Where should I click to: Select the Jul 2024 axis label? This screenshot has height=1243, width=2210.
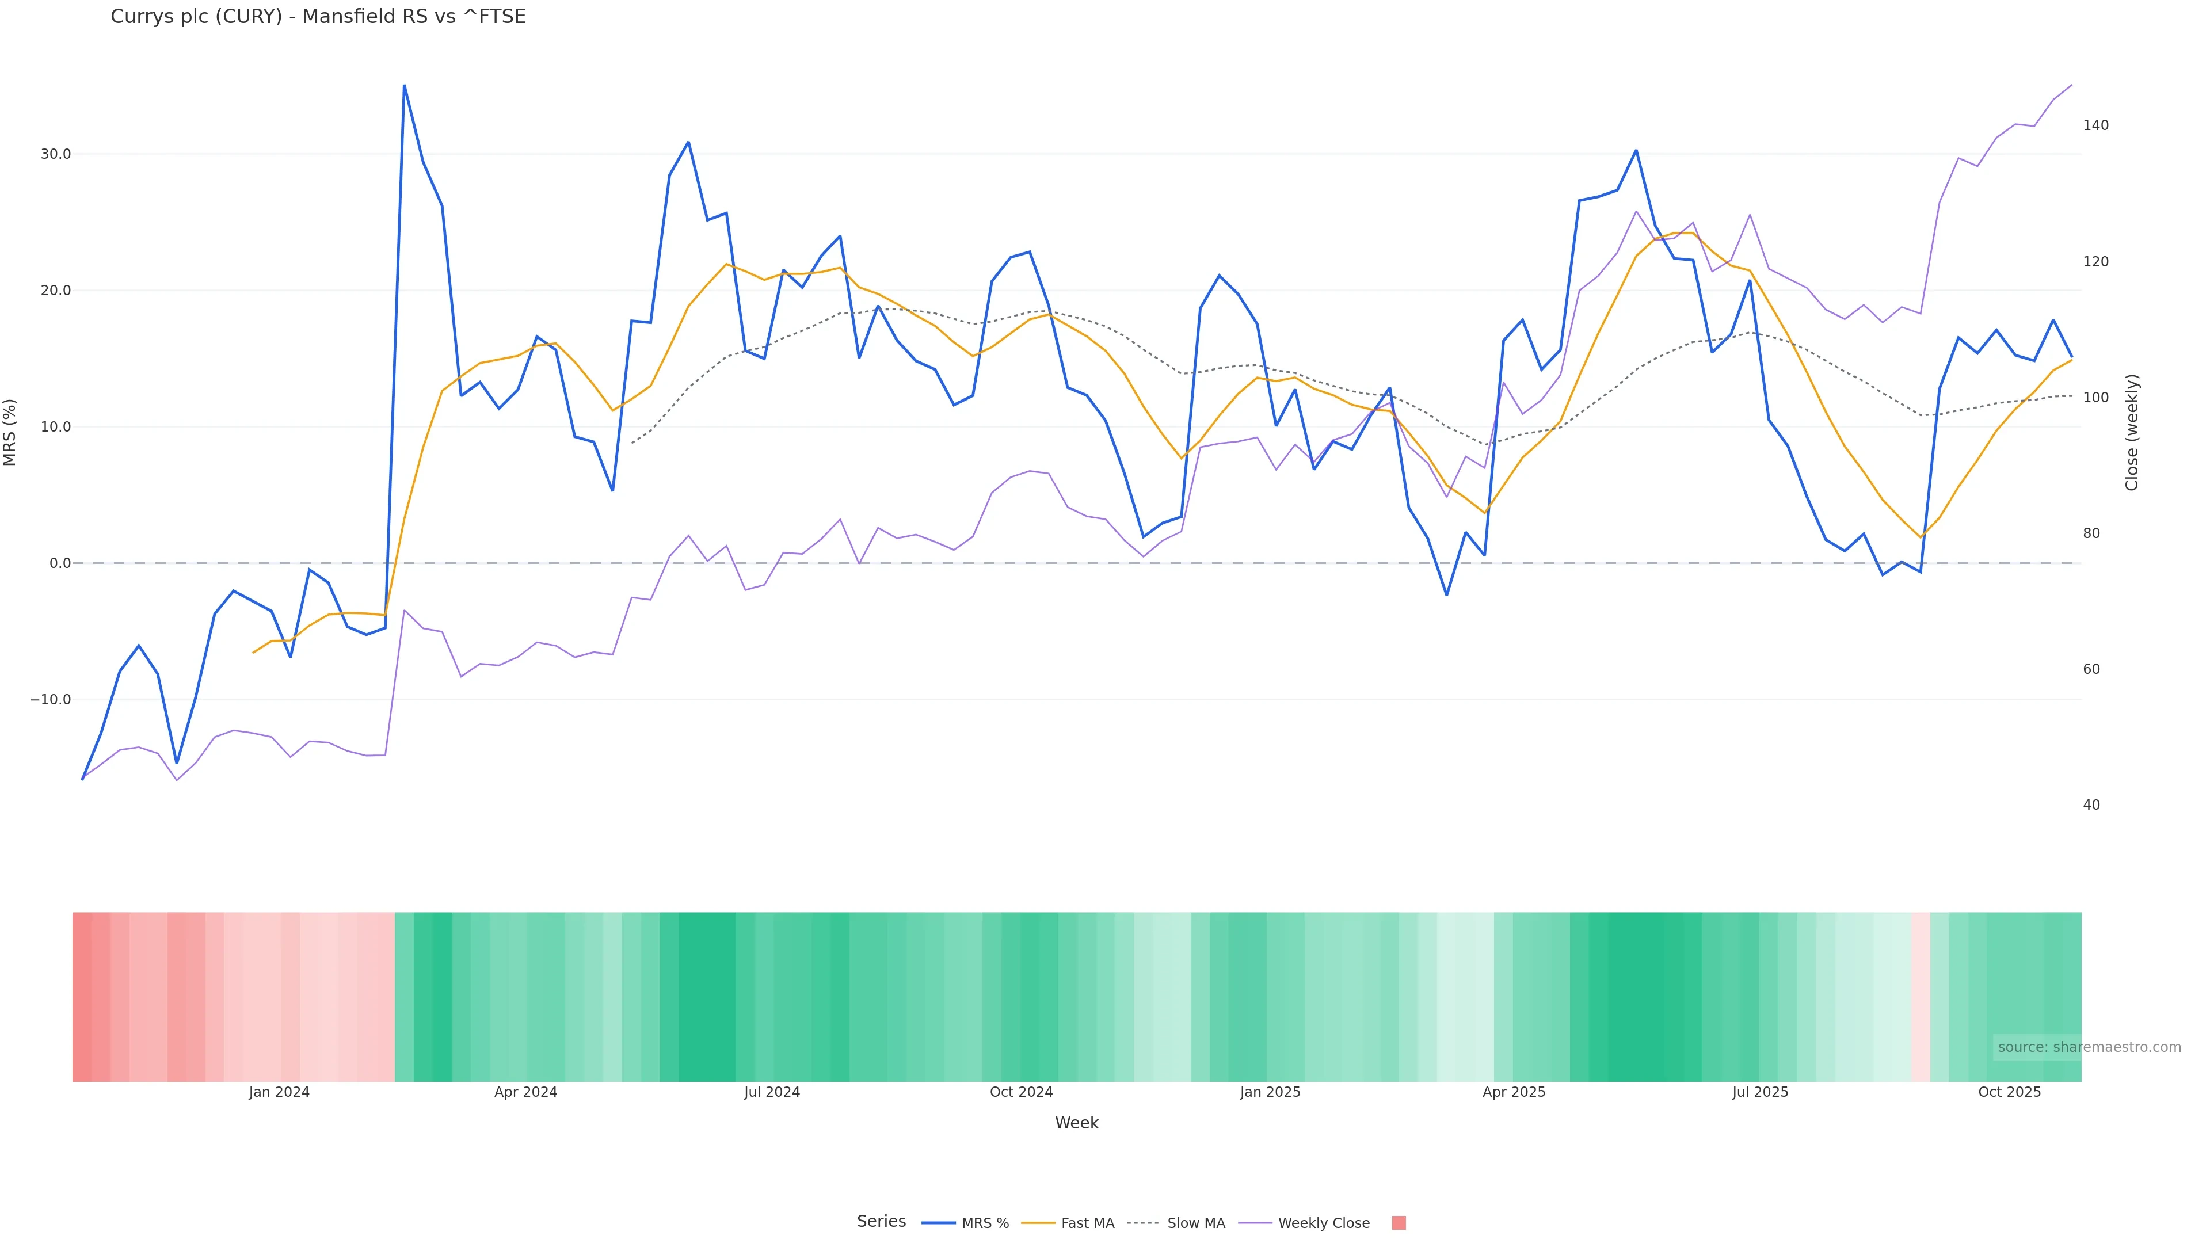pyautogui.click(x=771, y=1092)
